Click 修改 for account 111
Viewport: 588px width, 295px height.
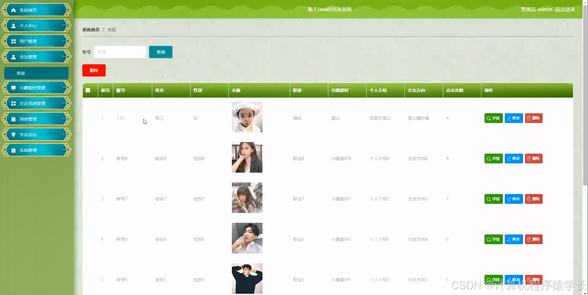[x=514, y=118]
